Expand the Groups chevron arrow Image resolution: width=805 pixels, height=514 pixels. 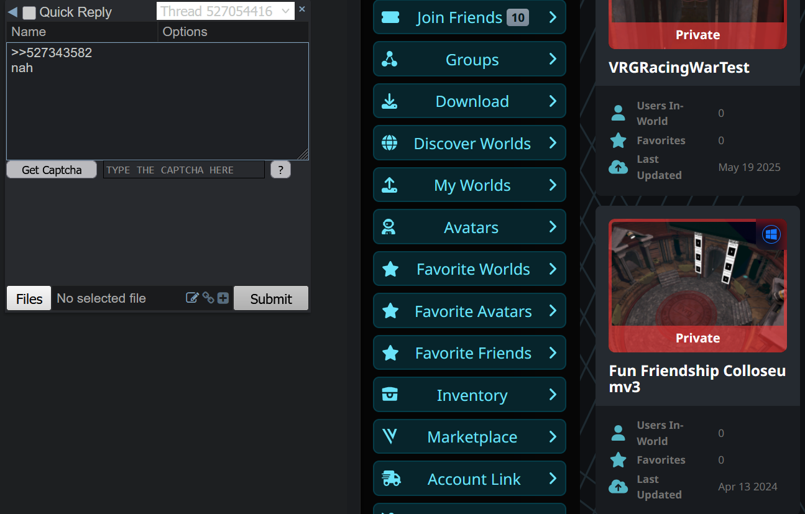[553, 59]
